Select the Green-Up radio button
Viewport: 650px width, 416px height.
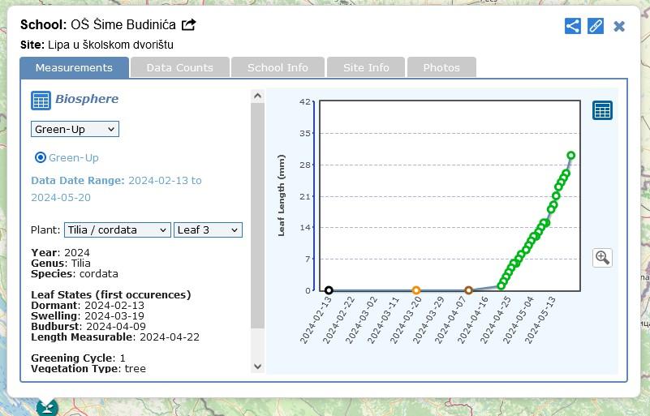pos(41,157)
